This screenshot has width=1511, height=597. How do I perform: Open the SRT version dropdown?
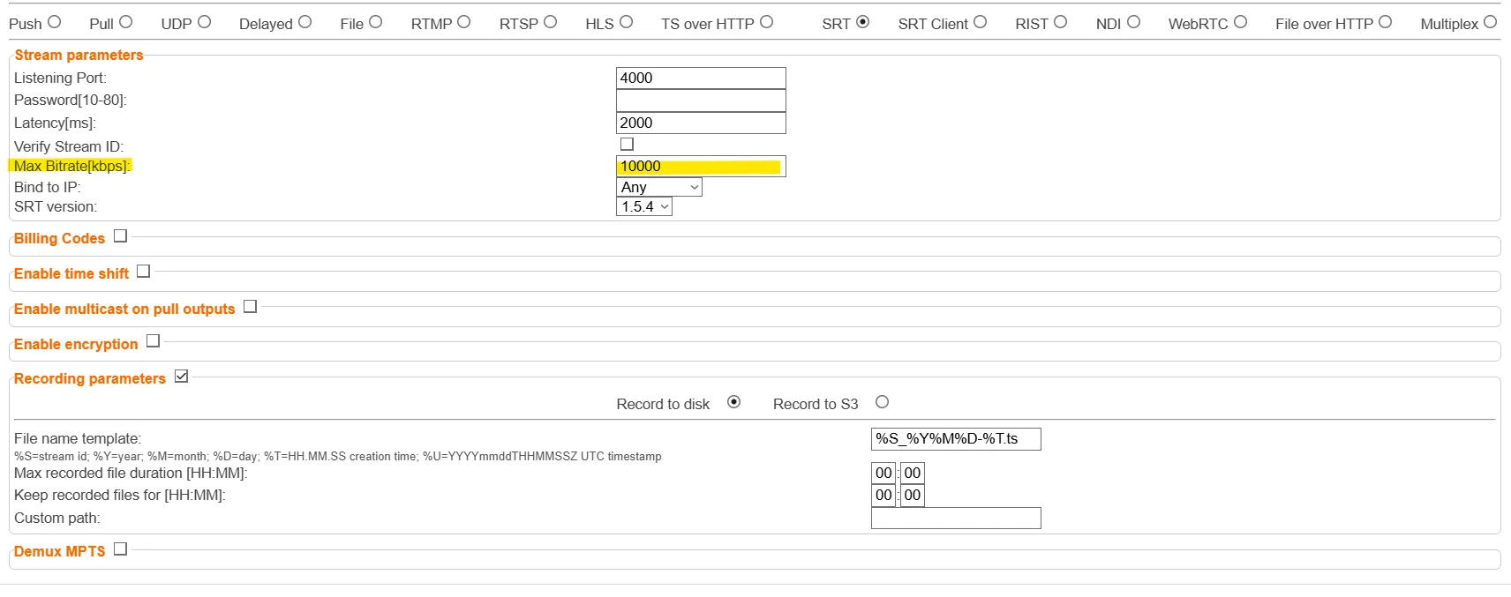pyautogui.click(x=644, y=206)
